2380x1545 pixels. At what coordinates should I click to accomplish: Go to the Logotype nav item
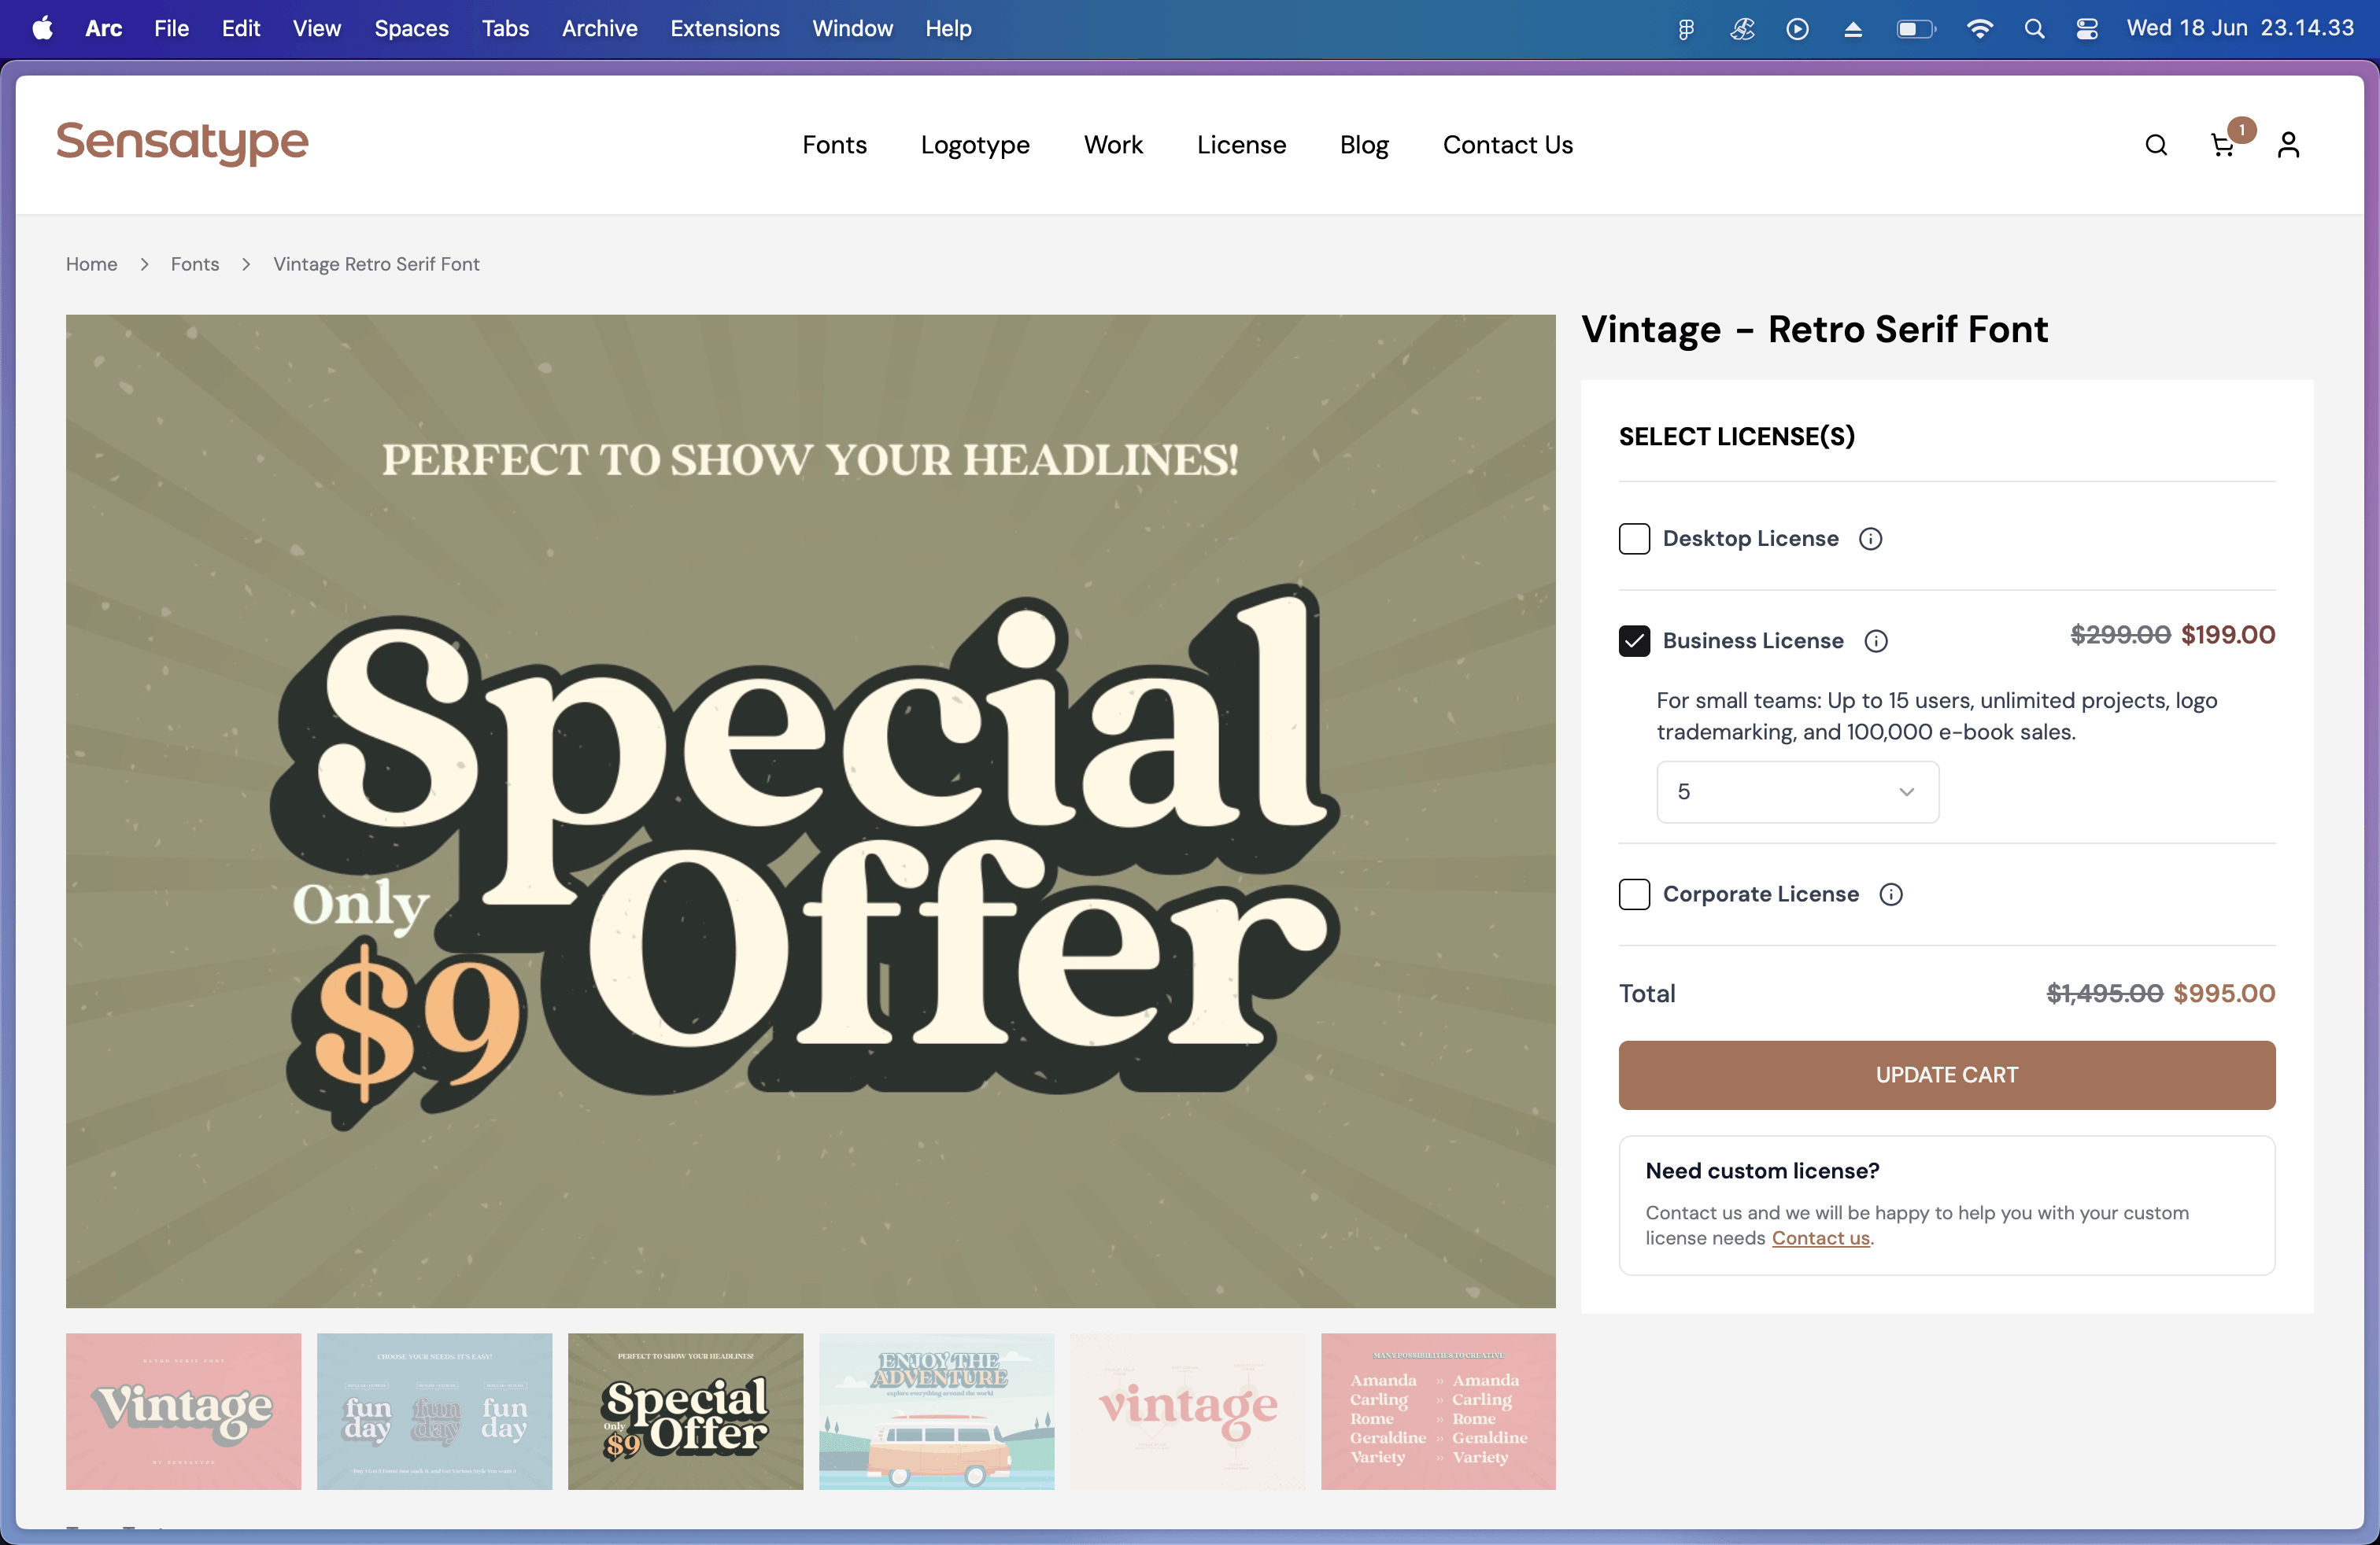(x=975, y=145)
